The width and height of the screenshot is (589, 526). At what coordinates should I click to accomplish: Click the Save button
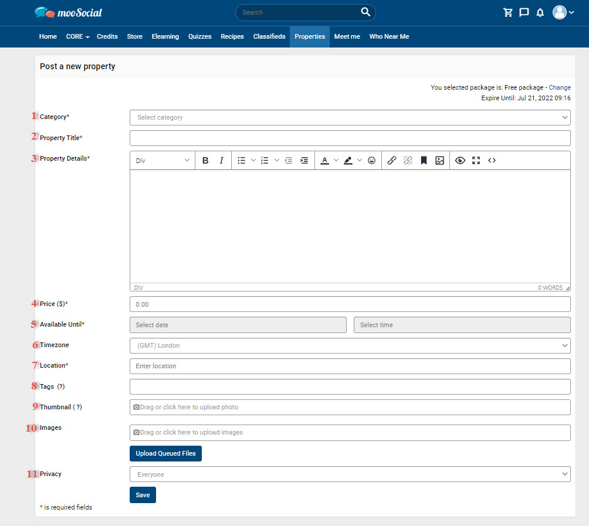coord(143,495)
